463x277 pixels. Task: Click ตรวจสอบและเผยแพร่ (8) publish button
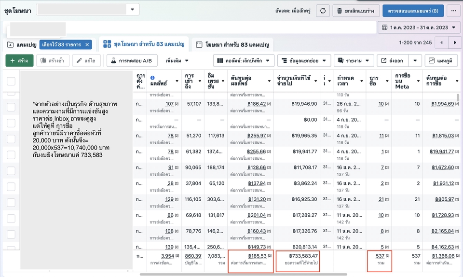[x=413, y=11]
